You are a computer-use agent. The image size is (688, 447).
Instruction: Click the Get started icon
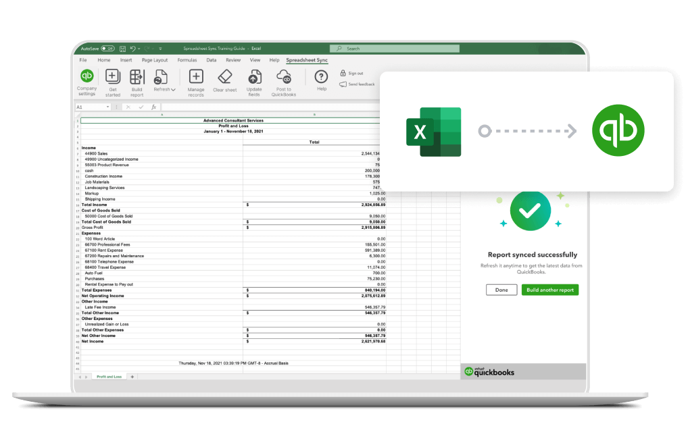113,77
